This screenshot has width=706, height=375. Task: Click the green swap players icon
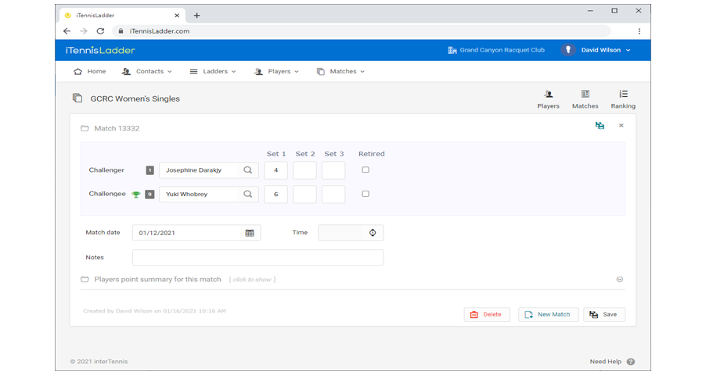600,125
